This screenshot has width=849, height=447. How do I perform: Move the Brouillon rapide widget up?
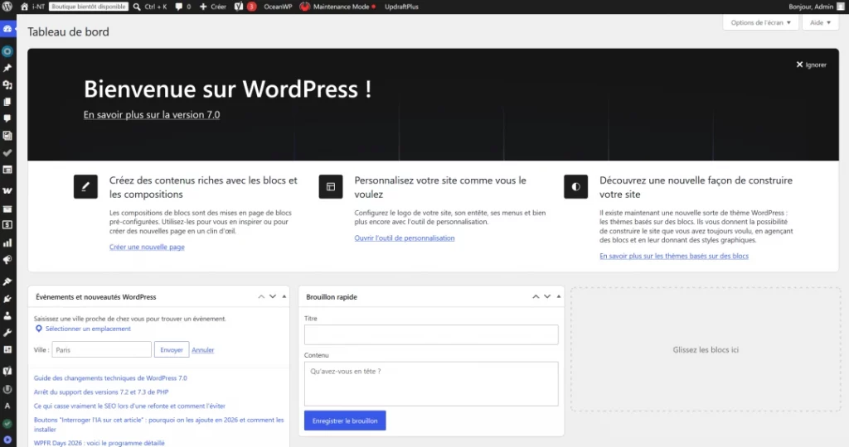536,296
